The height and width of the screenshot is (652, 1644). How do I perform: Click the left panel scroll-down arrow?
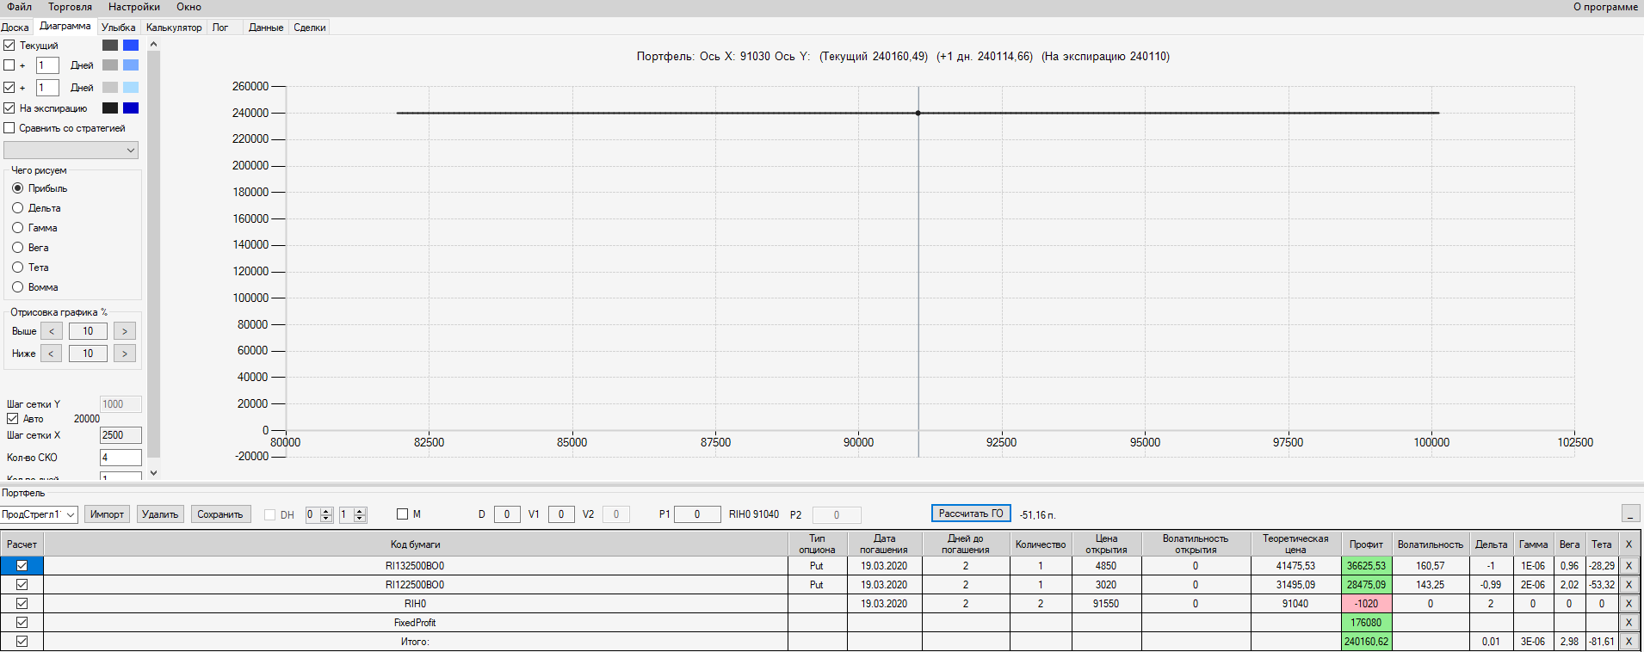click(153, 472)
